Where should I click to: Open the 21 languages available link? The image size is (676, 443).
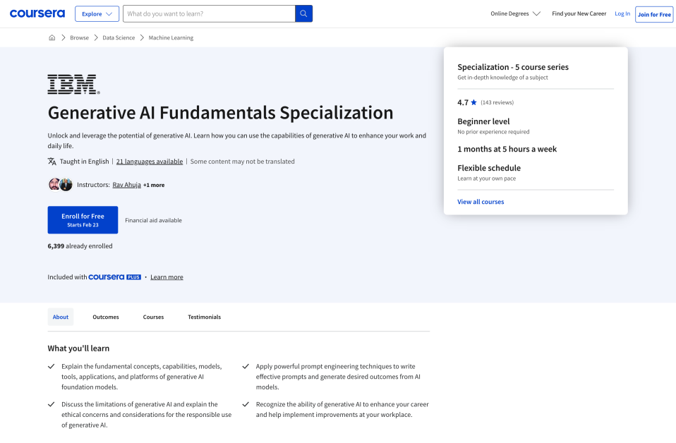tap(149, 161)
